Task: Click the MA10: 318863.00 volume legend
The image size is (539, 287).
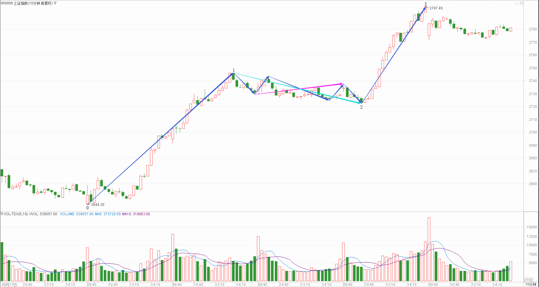Action: (x=136, y=214)
